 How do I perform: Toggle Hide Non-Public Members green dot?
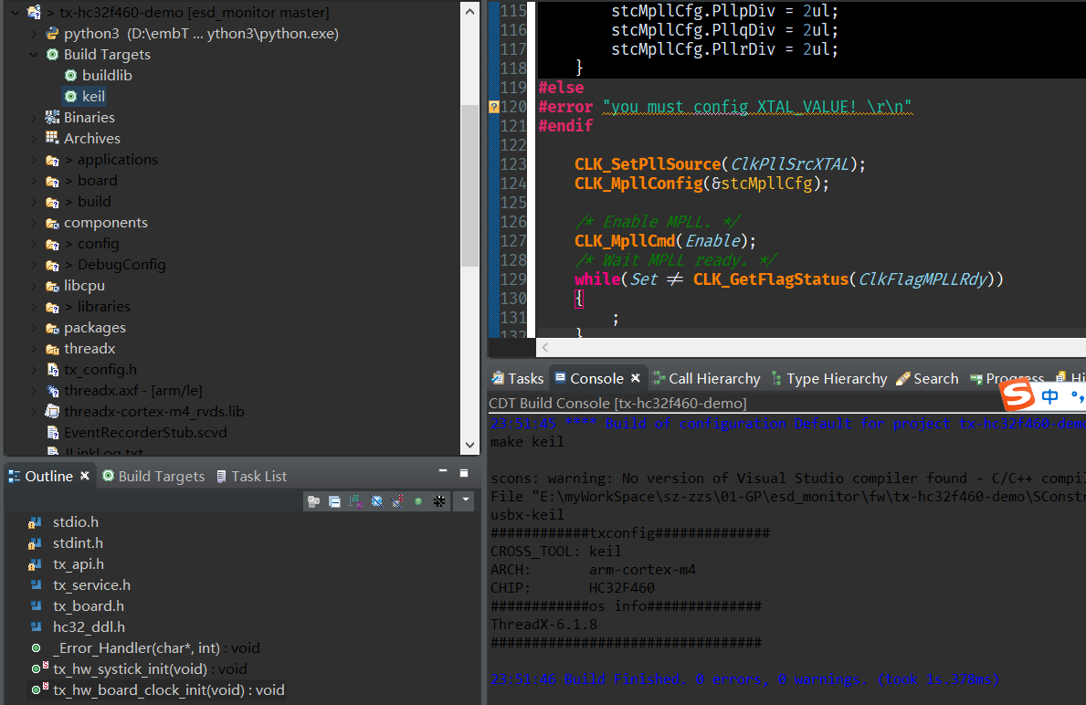click(418, 501)
